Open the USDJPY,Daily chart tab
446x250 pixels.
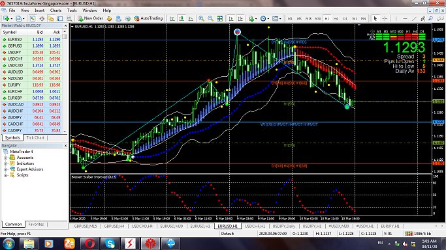(x=284, y=226)
